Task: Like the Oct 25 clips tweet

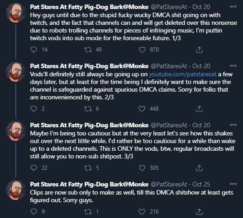Action: click(142, 212)
